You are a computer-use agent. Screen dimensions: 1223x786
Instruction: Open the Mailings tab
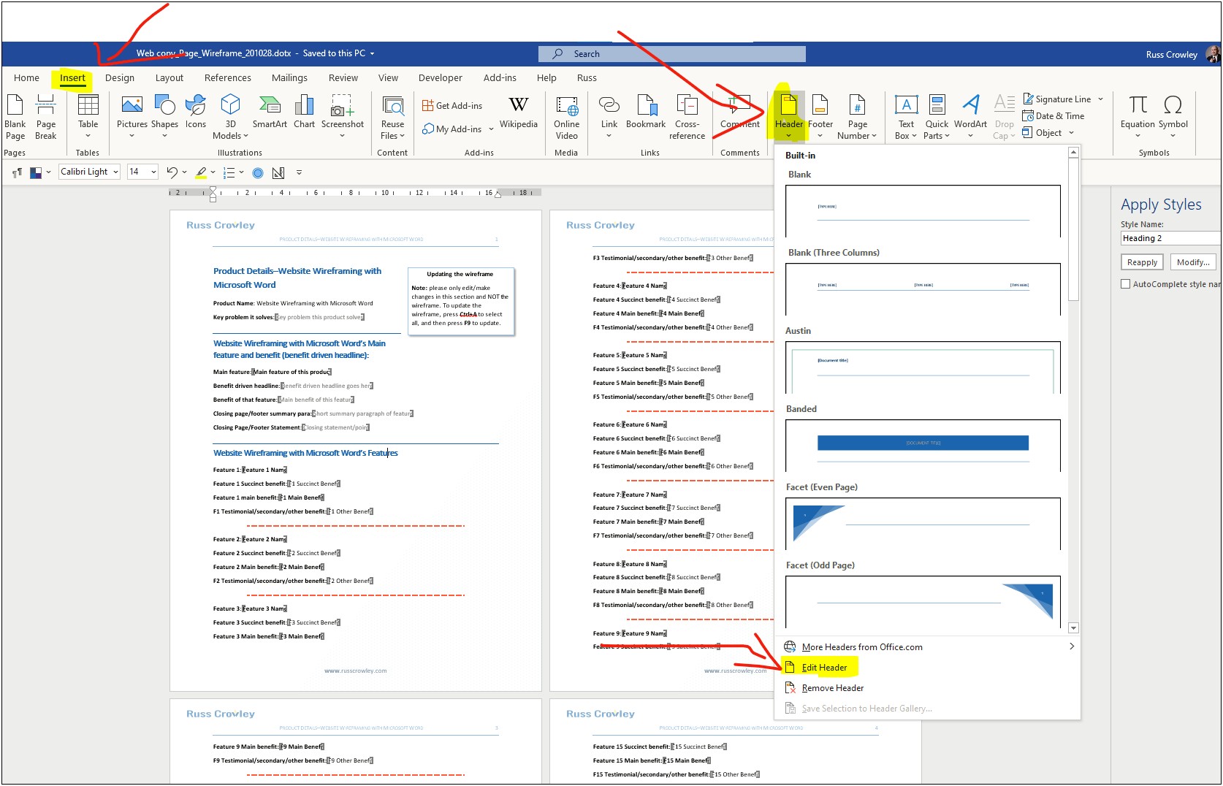pos(289,77)
